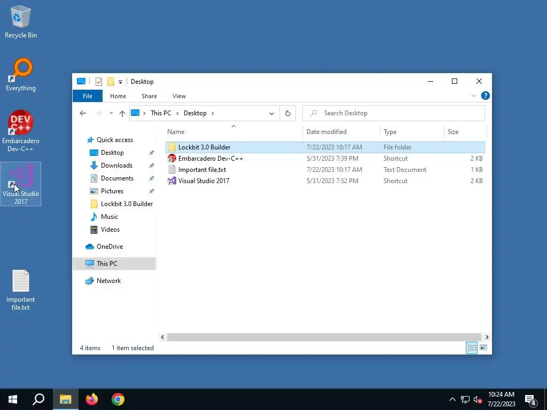Open the Recent locations dropdown arrow

click(111, 113)
